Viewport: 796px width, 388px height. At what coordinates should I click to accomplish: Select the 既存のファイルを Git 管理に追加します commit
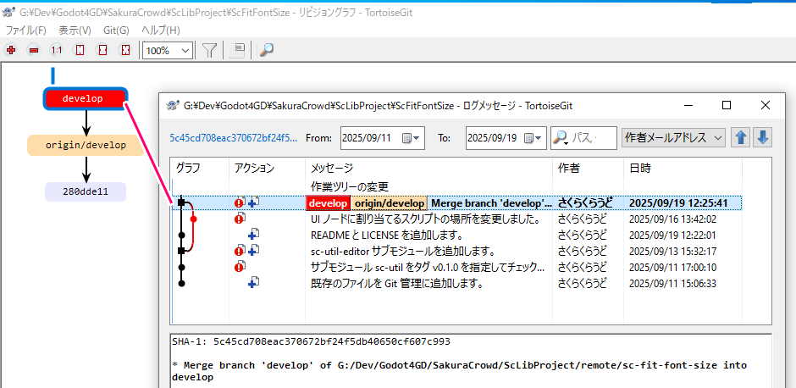click(x=457, y=284)
